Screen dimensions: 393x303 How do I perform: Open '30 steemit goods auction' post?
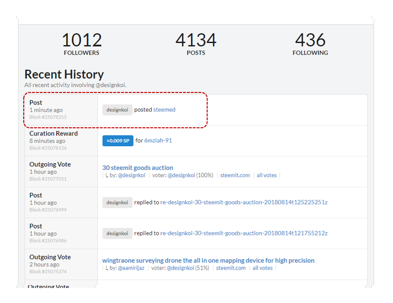click(137, 167)
